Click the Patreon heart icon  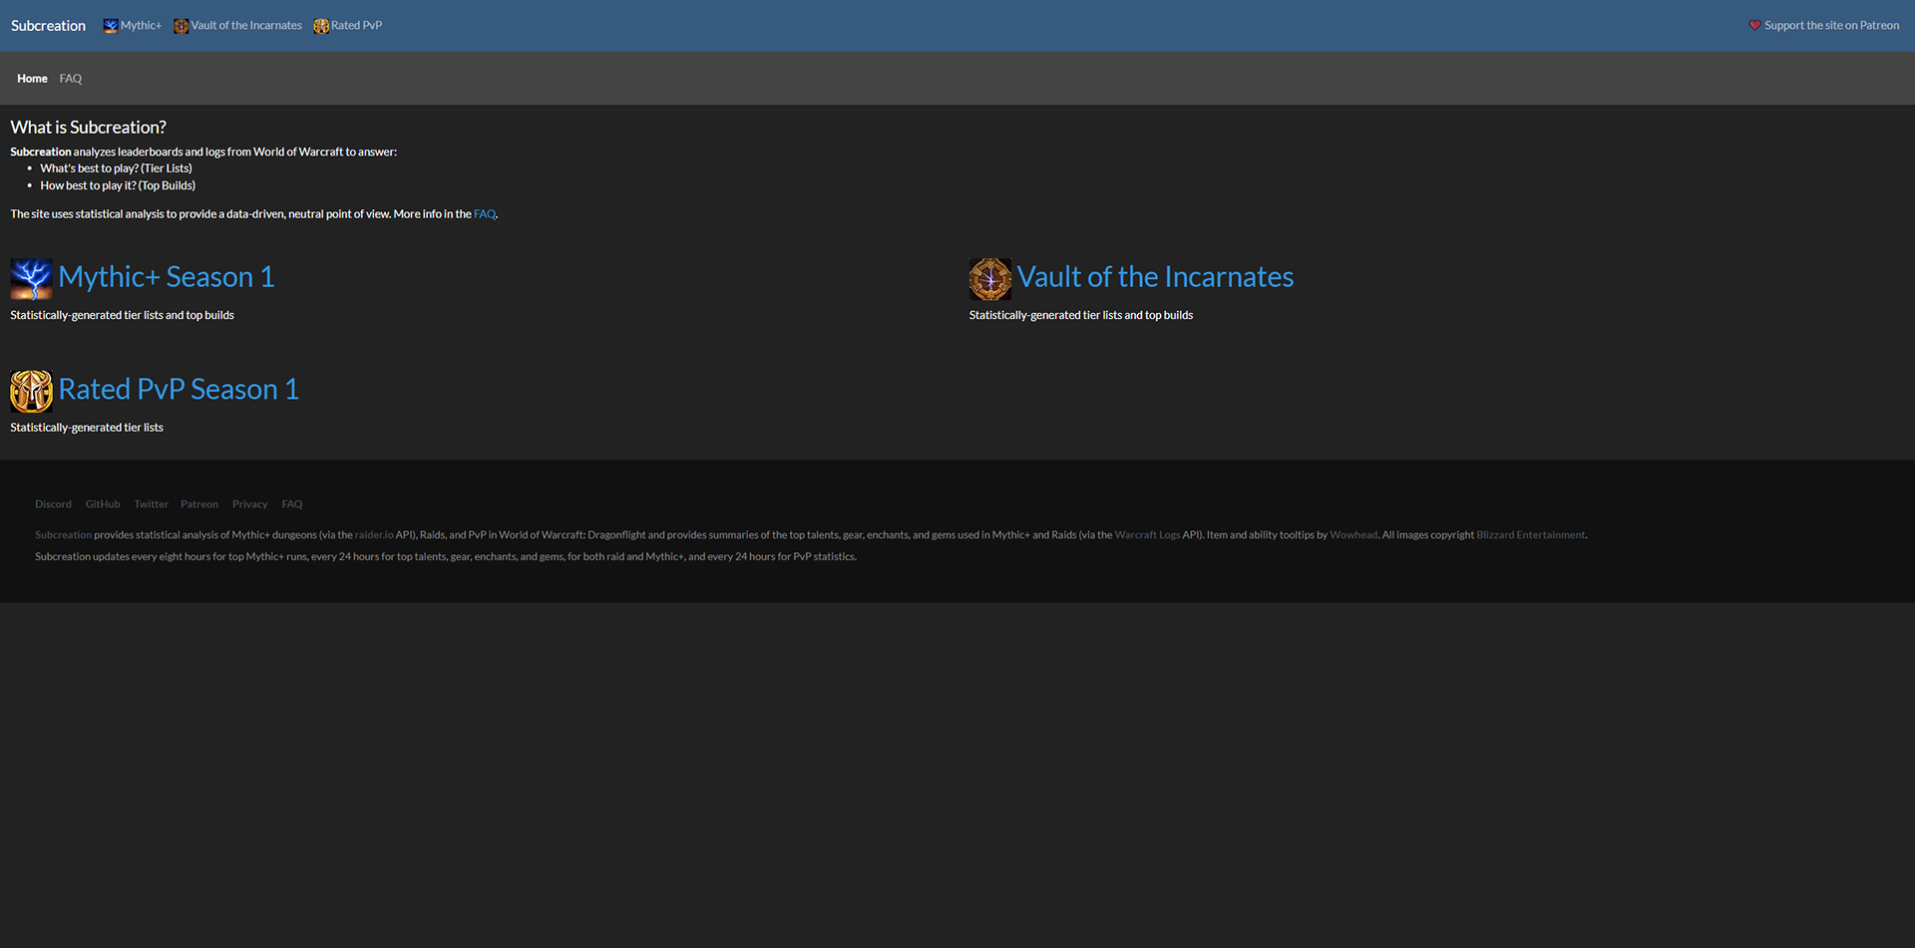click(x=1754, y=26)
